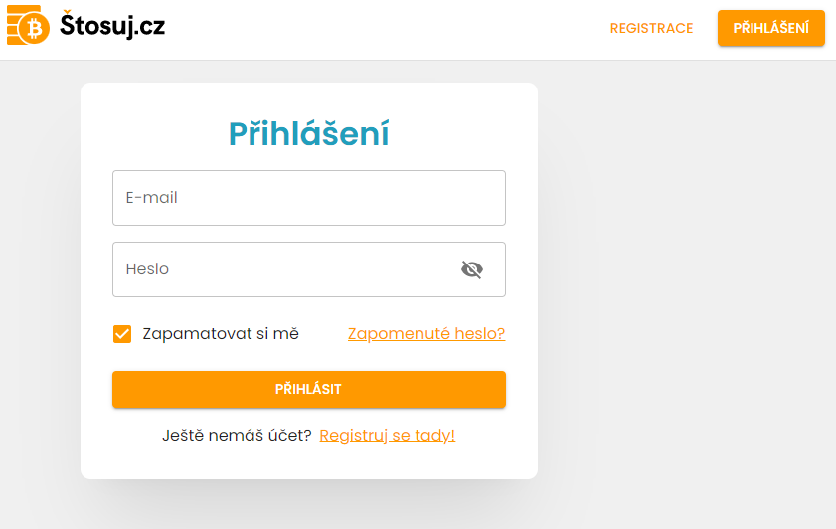The image size is (836, 529).
Task: Open the REGISTRACE navigation item
Action: (x=651, y=28)
